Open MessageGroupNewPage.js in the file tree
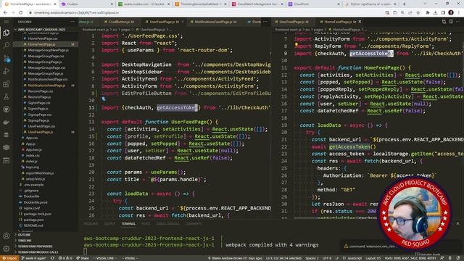The height and width of the screenshot is (261, 464). pyautogui.click(x=48, y=50)
